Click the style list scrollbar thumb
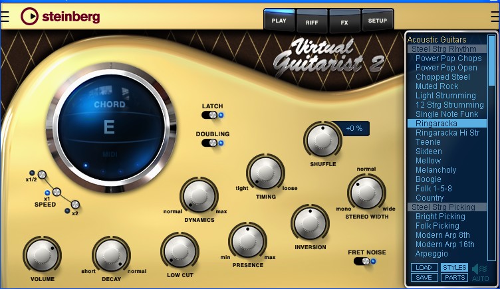 [492, 60]
